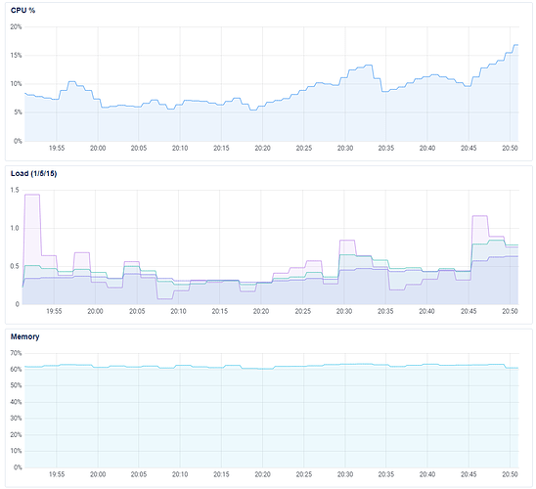536x489 pixels.
Task: Choose 19:55 time label under Memory chart
Action: [57, 474]
